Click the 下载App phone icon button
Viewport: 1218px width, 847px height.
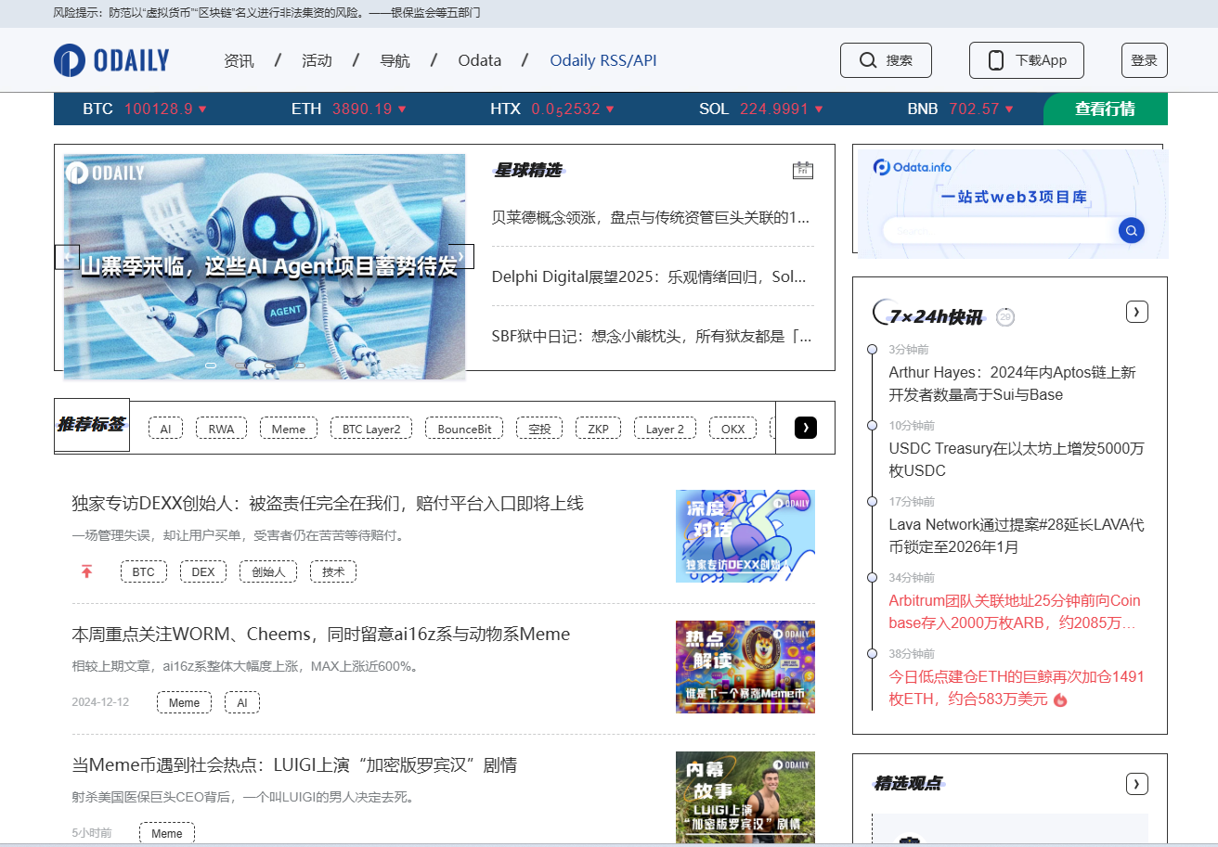point(994,59)
